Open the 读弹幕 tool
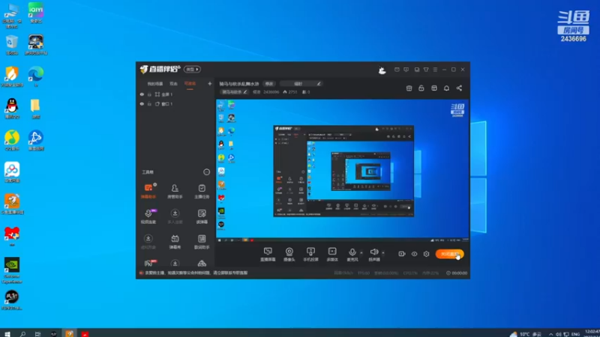 click(x=202, y=216)
